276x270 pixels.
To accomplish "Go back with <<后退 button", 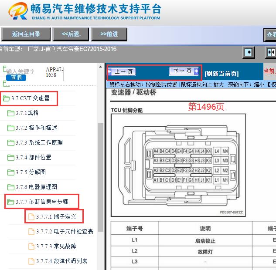I will 71,34.
